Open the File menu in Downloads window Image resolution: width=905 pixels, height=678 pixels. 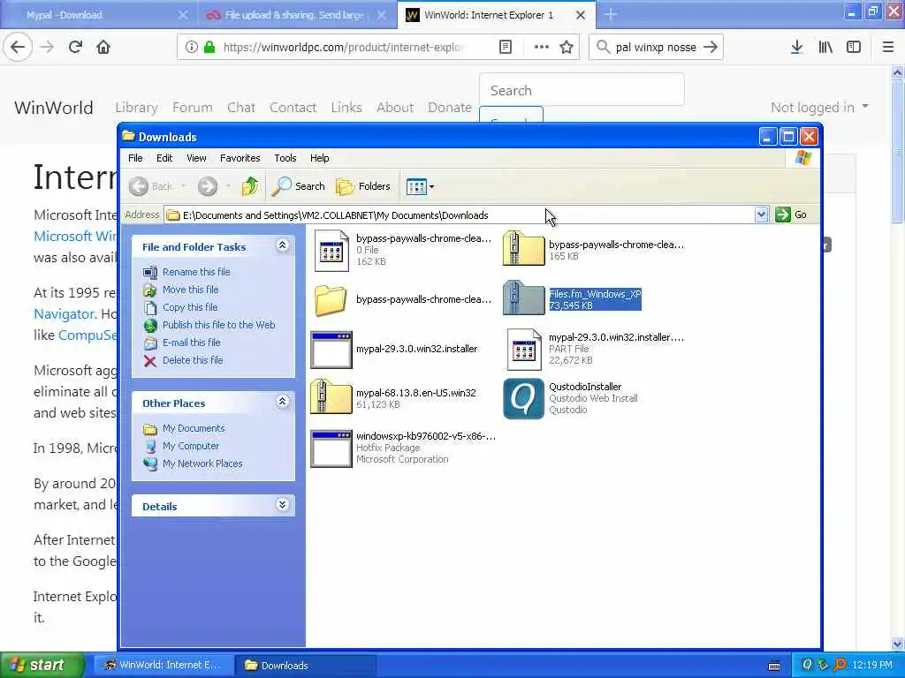pos(135,158)
